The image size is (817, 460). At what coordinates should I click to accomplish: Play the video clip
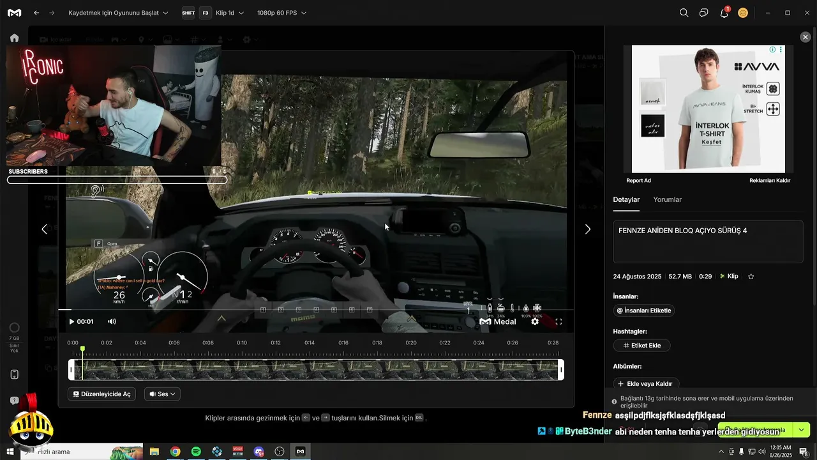[x=71, y=321]
